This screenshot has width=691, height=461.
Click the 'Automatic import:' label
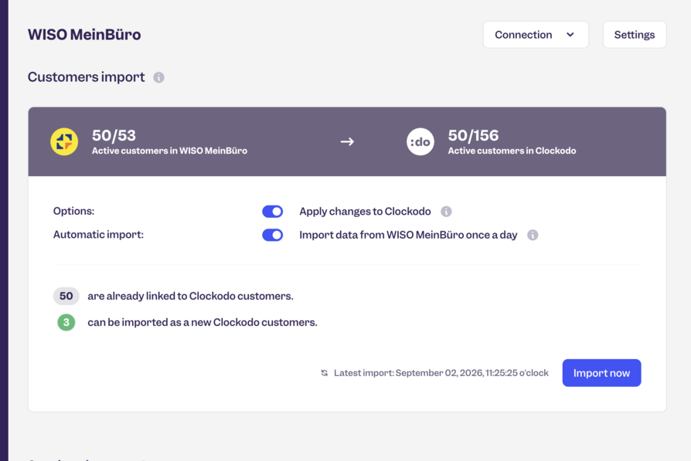(x=98, y=234)
